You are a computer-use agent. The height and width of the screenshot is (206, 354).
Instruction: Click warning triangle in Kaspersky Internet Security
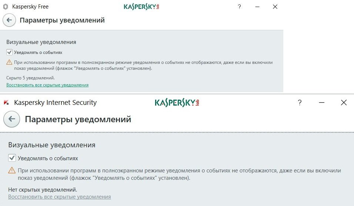tap(12, 171)
